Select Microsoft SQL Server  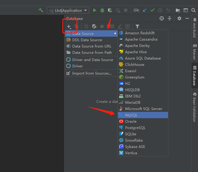point(143,109)
